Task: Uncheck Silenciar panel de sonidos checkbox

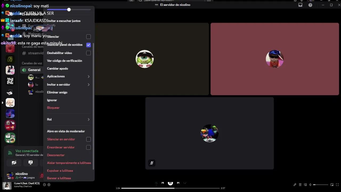Action: [x=88, y=45]
